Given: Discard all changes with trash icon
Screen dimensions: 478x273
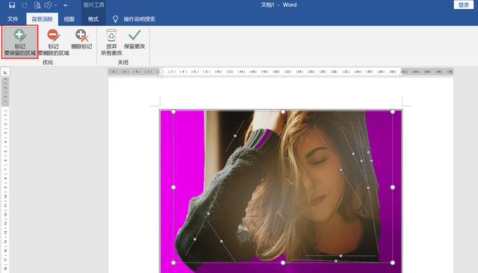Looking at the screenshot, I should click(111, 42).
